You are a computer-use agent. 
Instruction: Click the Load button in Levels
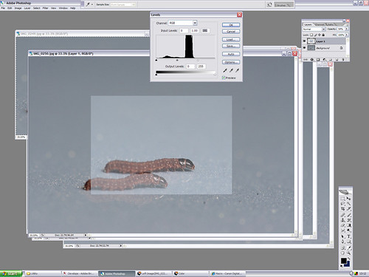coord(231,39)
